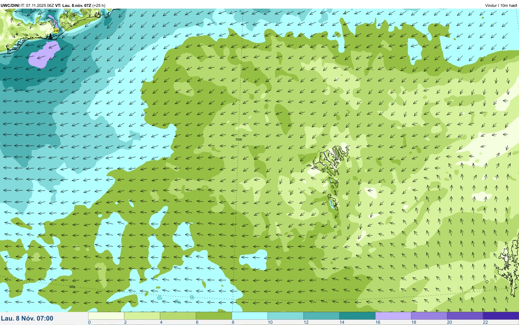Screen dimensions: 519x325
Task: Click the legend value '22'
Action: coord(485,322)
